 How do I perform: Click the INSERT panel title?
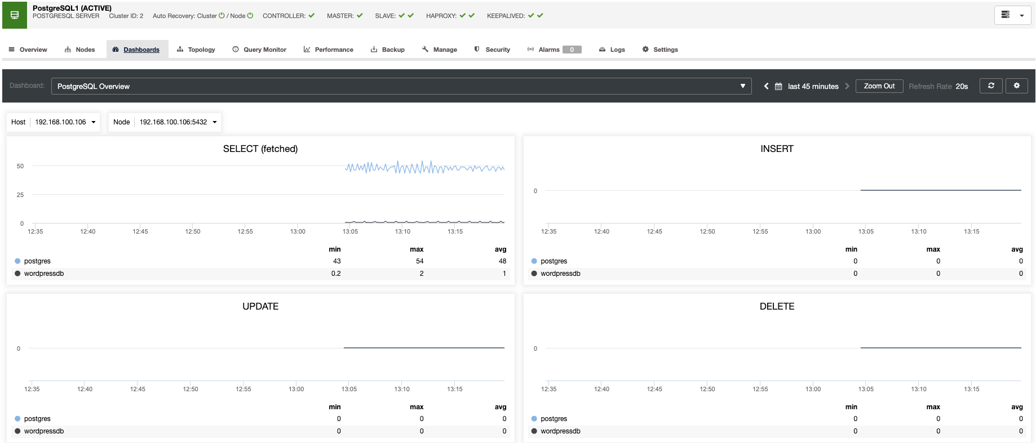[777, 149]
